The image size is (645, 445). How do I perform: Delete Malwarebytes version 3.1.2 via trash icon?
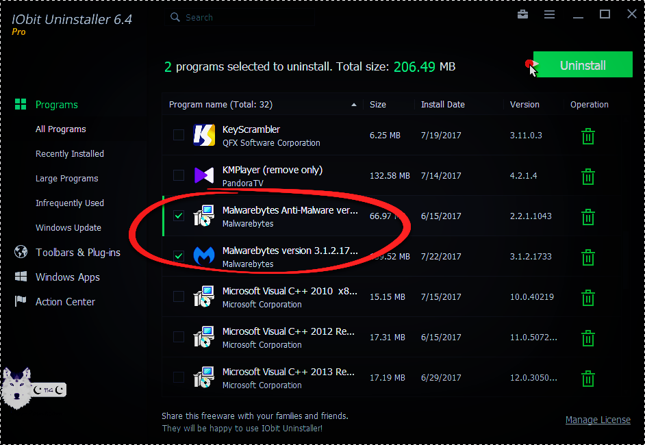(x=587, y=257)
